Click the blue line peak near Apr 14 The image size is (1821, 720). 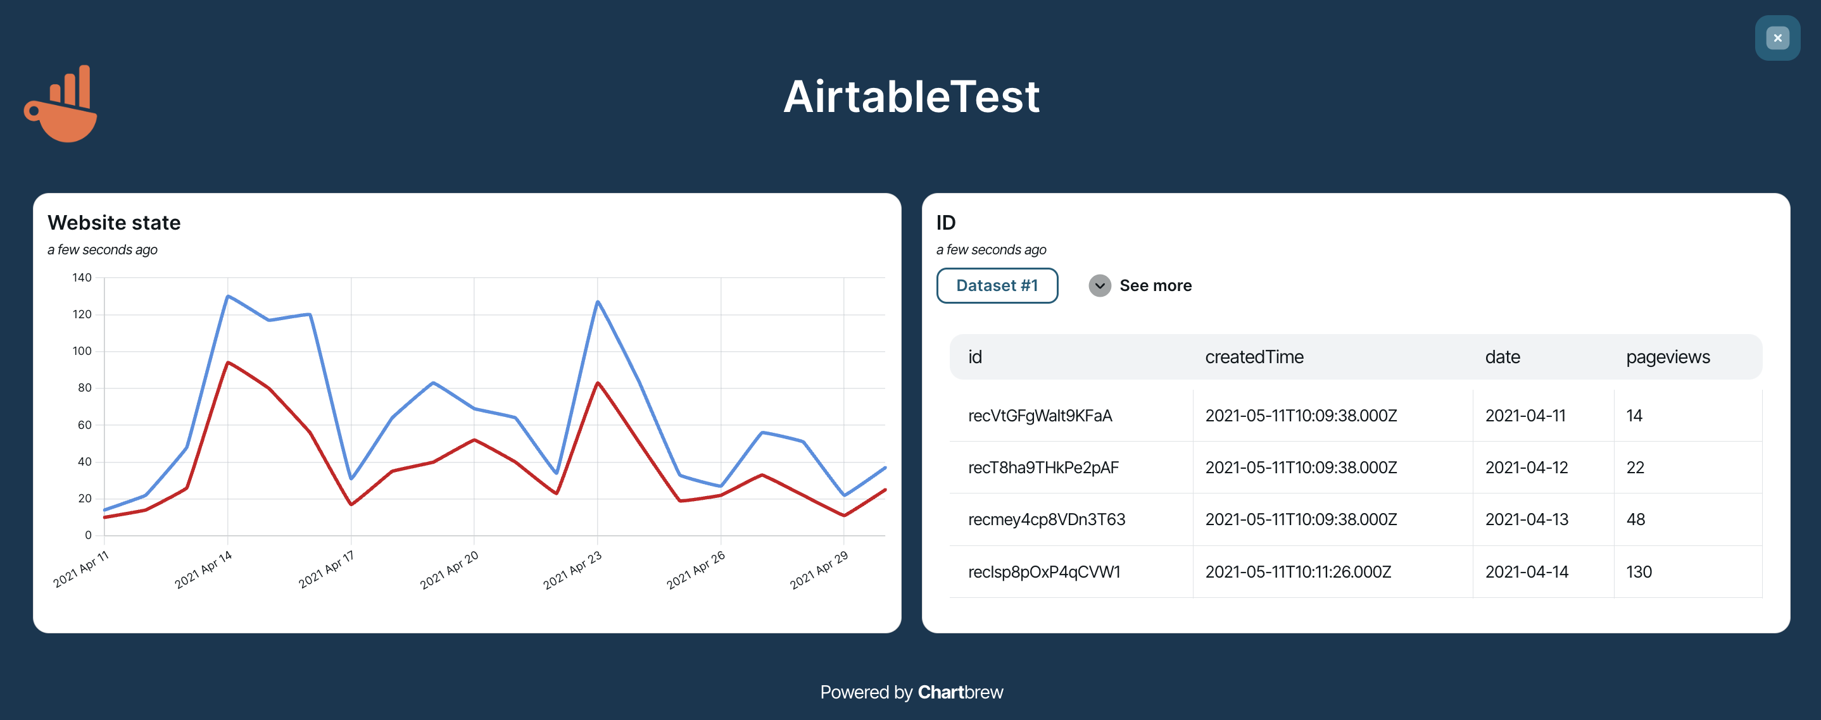click(x=229, y=296)
